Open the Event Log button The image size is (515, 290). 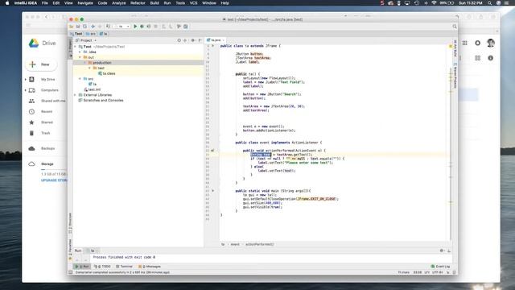440,267
